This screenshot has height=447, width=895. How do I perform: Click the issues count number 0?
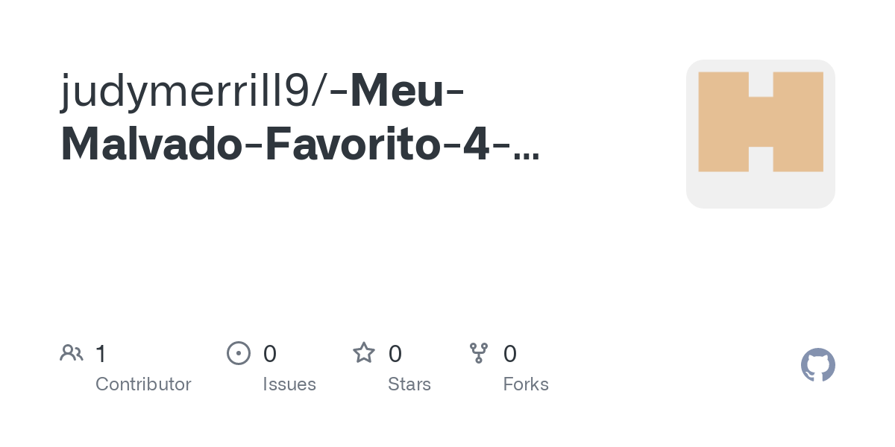270,354
